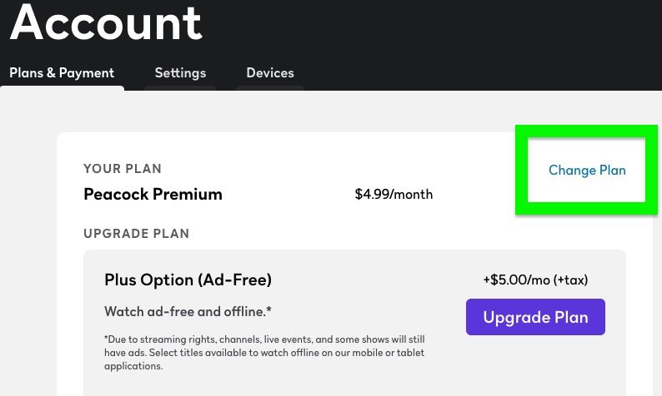Click the Watch ad-free and offline text
Image resolution: width=662 pixels, height=396 pixels.
click(x=188, y=312)
